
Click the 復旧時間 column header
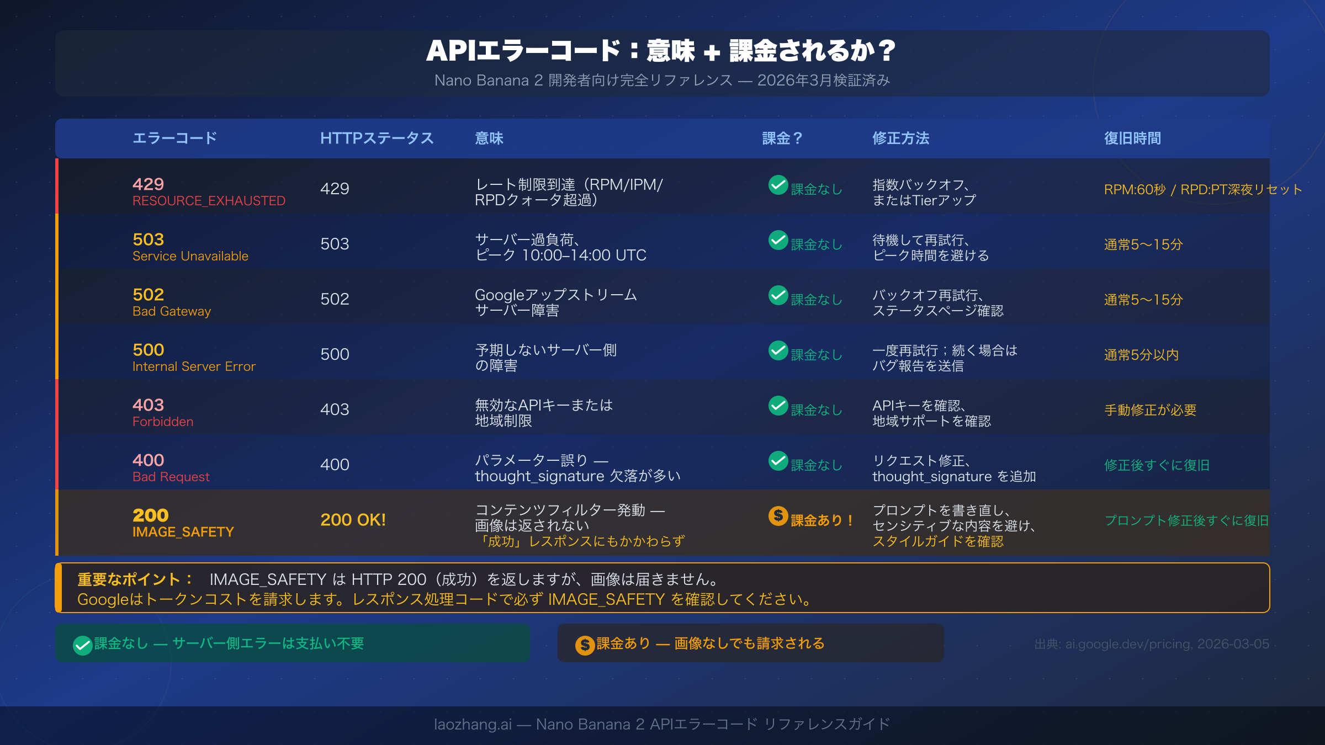click(x=1131, y=139)
